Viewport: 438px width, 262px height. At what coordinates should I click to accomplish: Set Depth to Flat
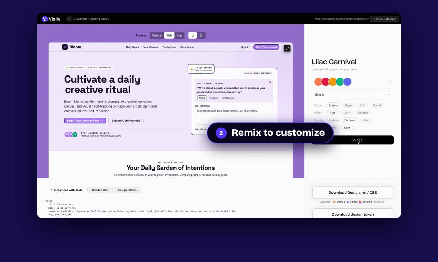(332, 113)
